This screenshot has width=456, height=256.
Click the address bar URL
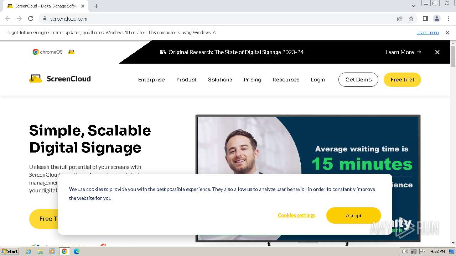[69, 18]
